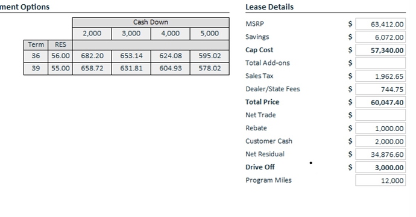
Task: Click the Customer Cash field 2,000.00
Action: (x=380, y=141)
